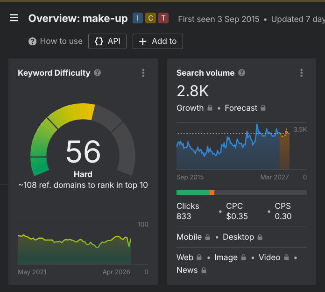Click the 3.5K chart axis value
The width and height of the screenshot is (325, 292).
tap(300, 129)
